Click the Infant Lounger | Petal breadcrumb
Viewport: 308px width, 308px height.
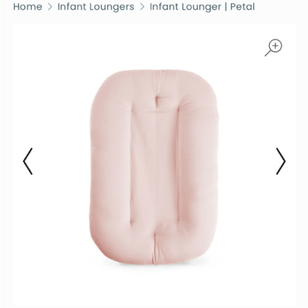tap(202, 7)
